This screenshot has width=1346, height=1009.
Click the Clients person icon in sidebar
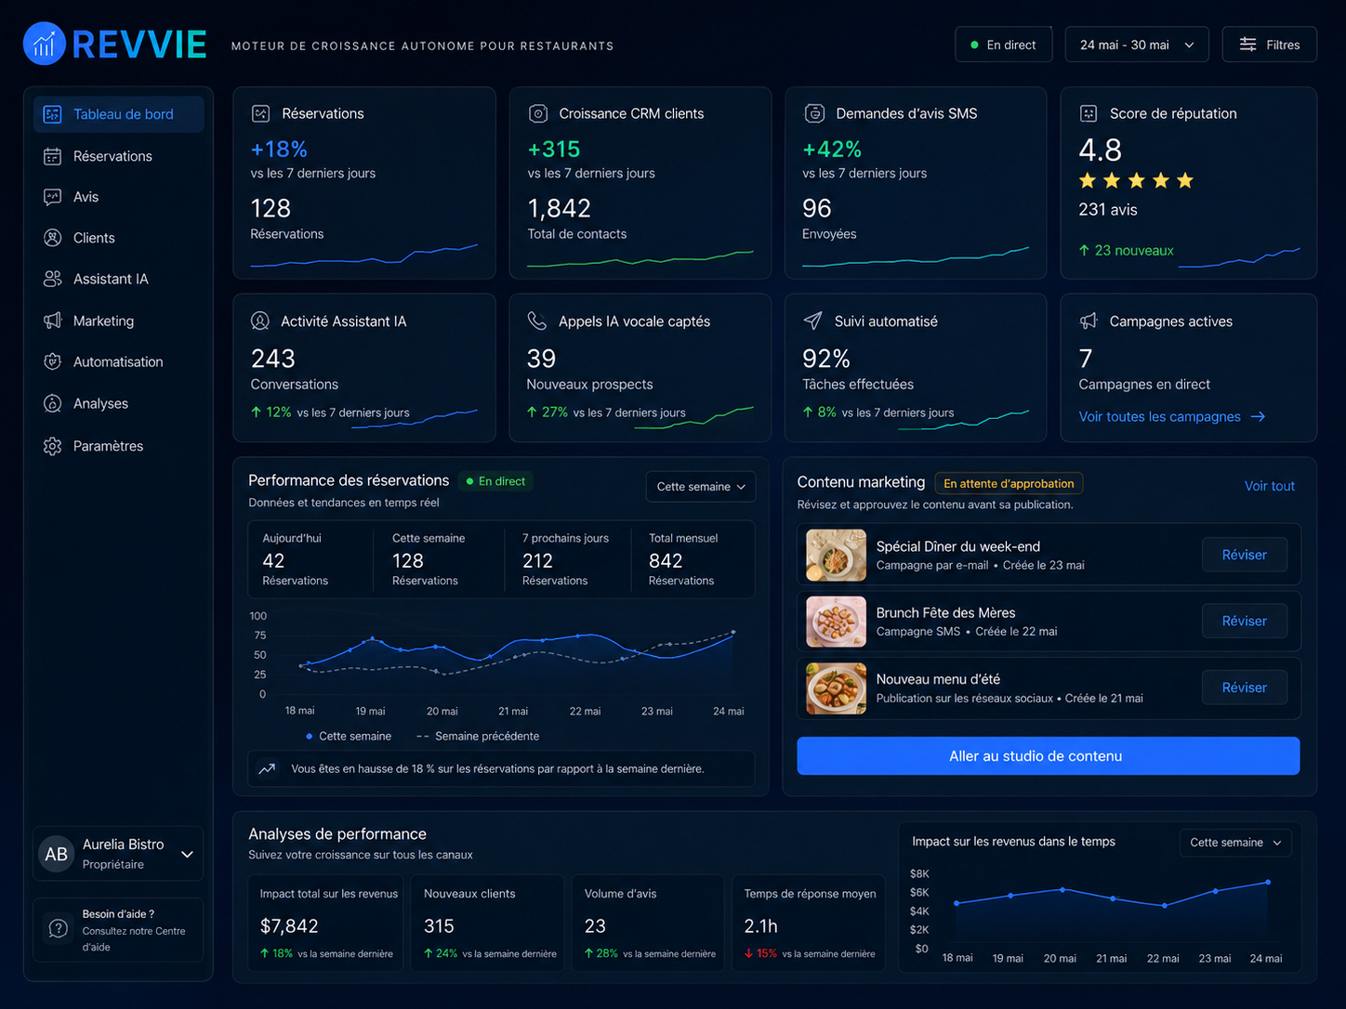click(53, 238)
